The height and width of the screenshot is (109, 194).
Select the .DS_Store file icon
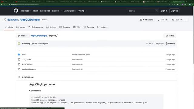(x=19, y=59)
